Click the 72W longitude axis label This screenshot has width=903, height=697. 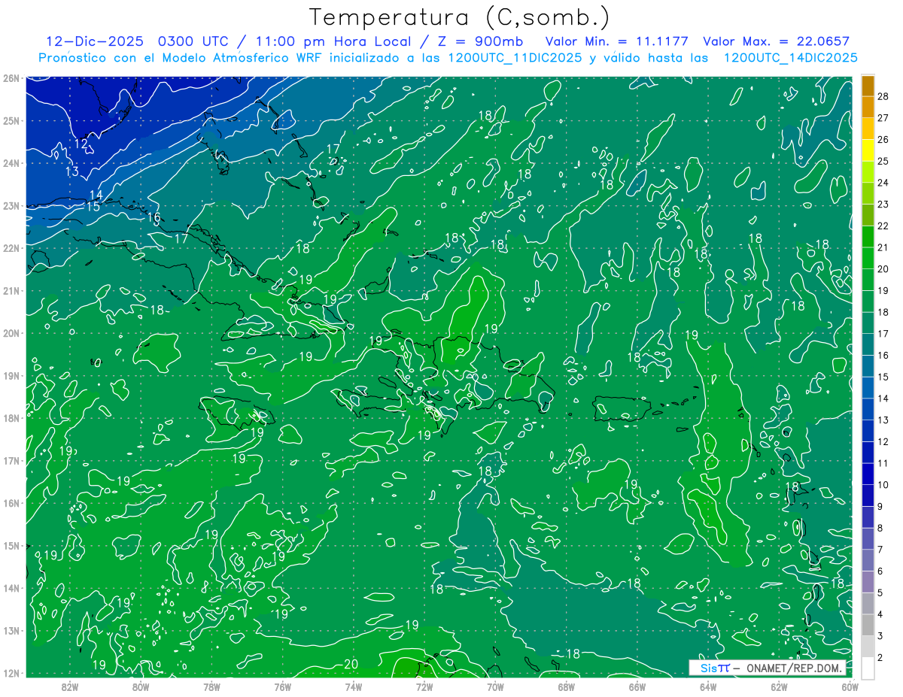point(424,686)
